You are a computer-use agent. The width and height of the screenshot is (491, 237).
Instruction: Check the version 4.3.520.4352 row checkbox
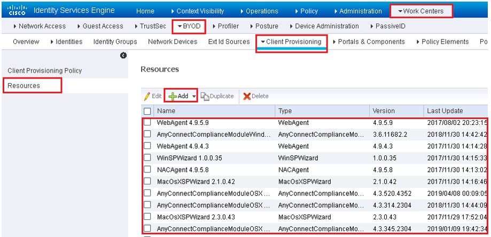coord(147,193)
